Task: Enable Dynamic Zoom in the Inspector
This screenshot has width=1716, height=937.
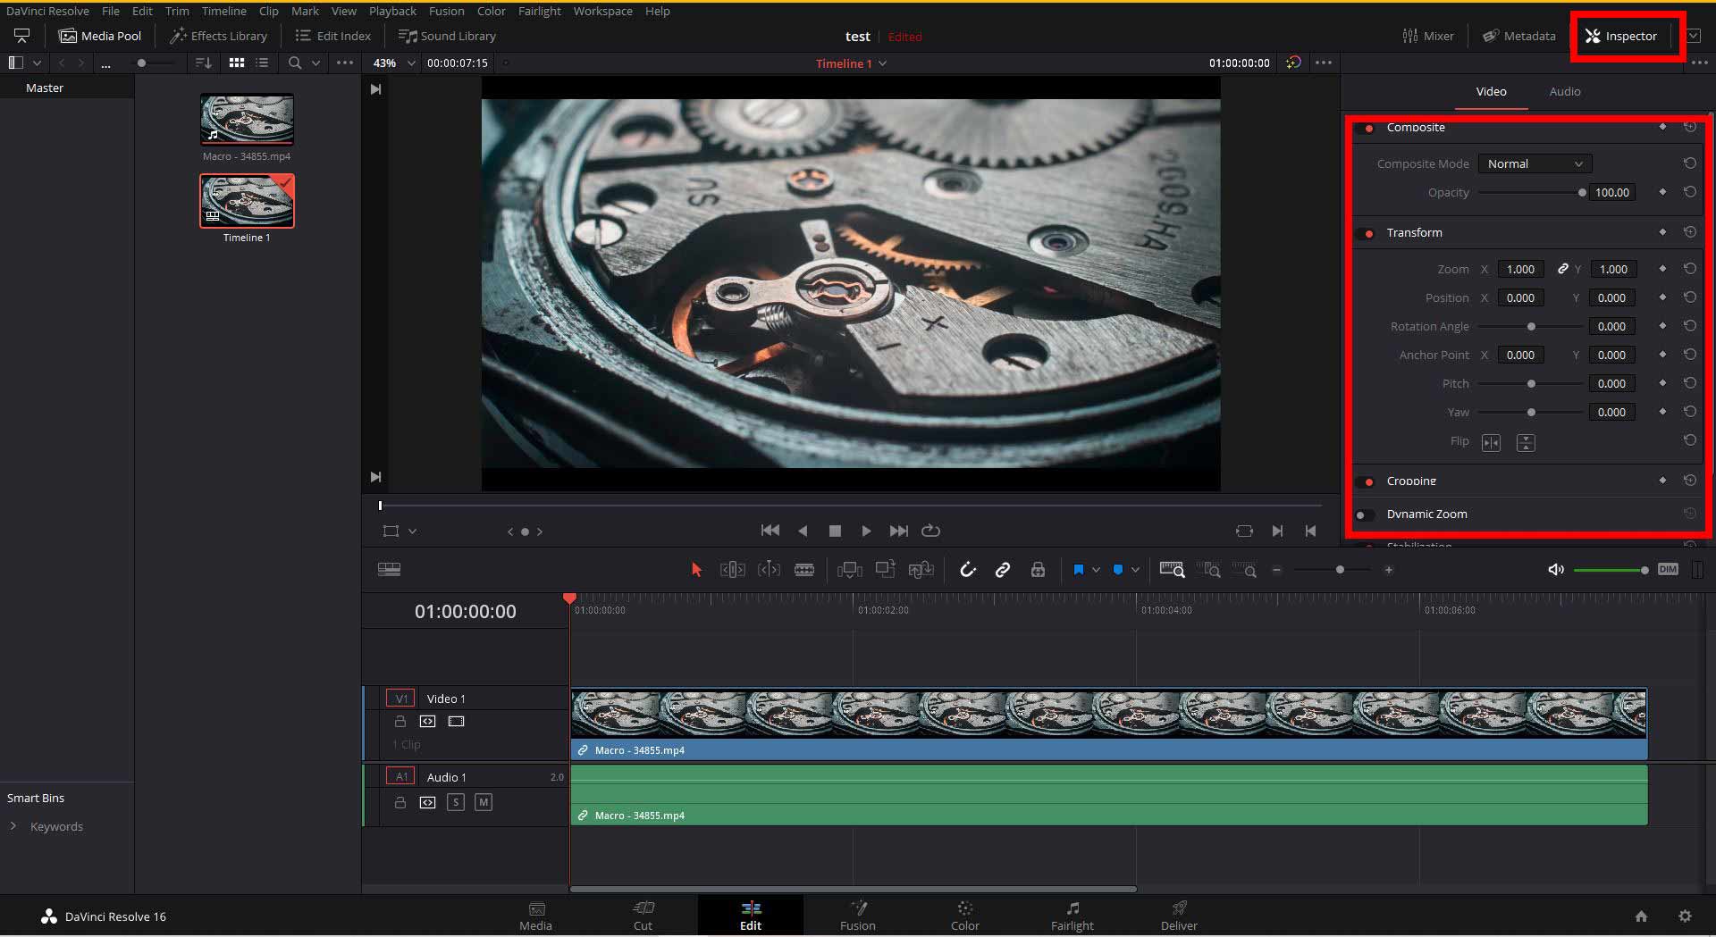Action: click(x=1364, y=515)
